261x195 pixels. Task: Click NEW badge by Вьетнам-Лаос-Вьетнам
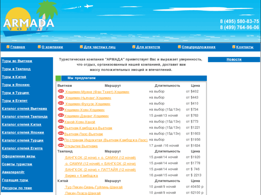pos(61,133)
